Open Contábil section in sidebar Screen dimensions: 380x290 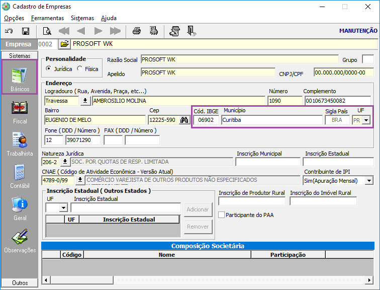click(x=20, y=176)
